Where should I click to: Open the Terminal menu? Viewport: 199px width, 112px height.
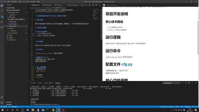[x=33, y=2]
